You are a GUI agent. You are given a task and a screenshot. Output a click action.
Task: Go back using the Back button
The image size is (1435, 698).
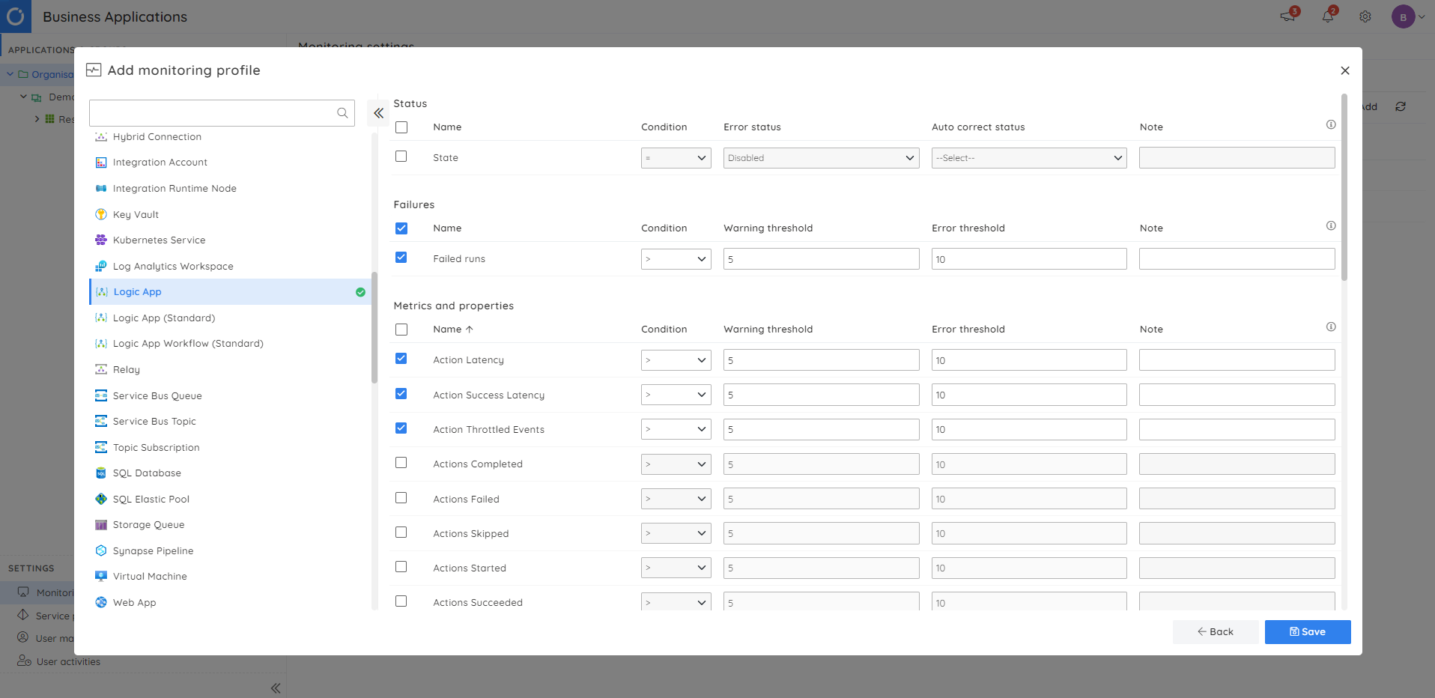click(x=1215, y=631)
